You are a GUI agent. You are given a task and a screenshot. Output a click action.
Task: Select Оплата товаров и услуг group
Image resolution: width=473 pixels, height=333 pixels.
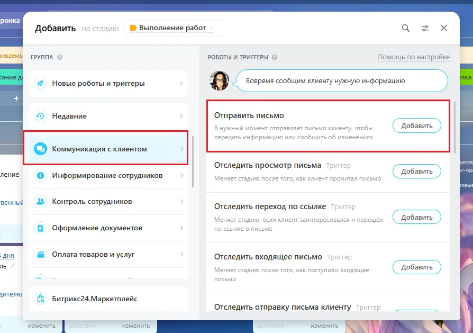108,254
